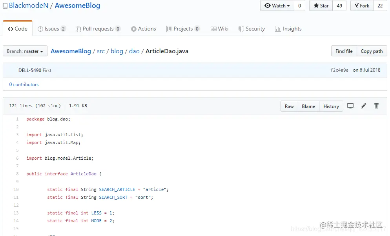The image size is (390, 236).
Task: Navigate to src folder in breadcrumb
Action: click(101, 51)
